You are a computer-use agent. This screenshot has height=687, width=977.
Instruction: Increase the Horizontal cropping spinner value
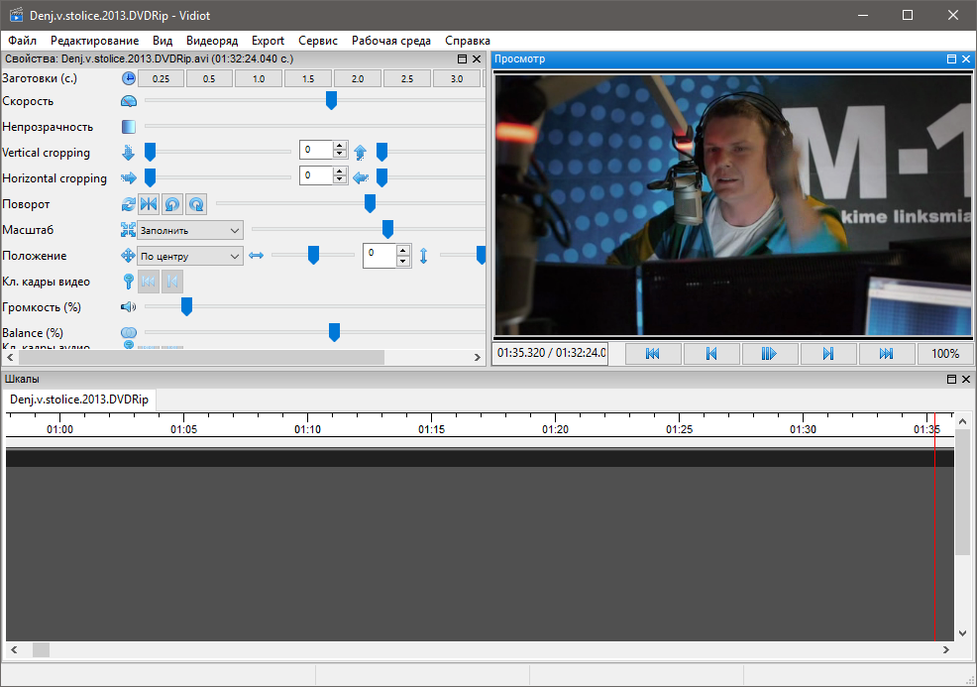(x=340, y=172)
